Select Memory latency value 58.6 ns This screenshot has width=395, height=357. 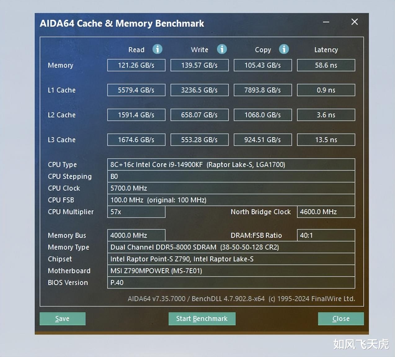[326, 65]
